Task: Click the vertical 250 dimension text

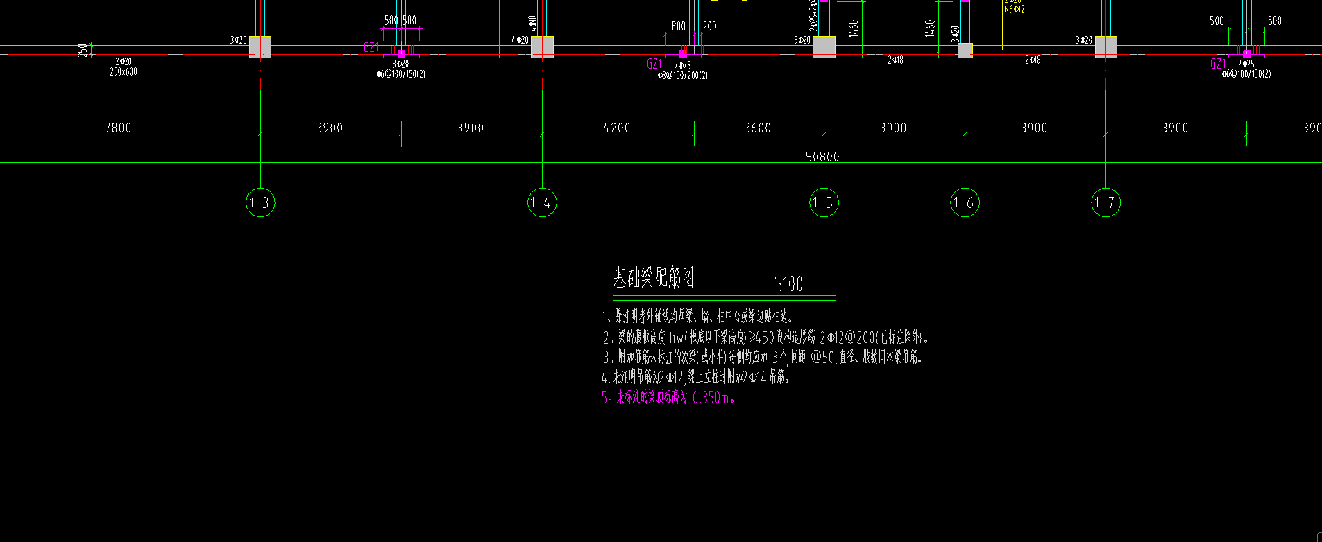Action: tap(83, 50)
